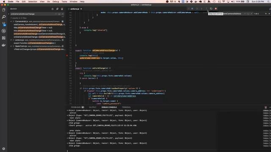Toggle regex in search input

pos(62,14)
